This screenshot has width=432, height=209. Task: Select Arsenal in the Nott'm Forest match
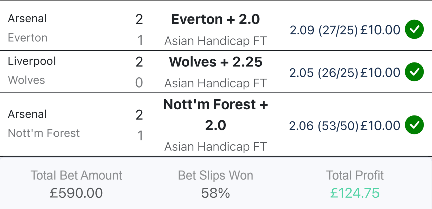click(x=27, y=114)
